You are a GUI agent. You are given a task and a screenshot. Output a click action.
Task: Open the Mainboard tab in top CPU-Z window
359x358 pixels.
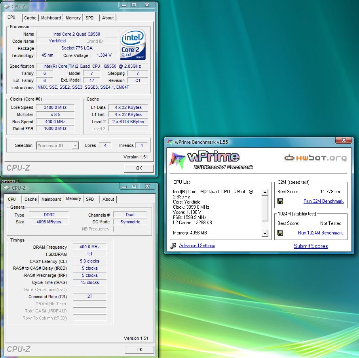tap(51, 18)
